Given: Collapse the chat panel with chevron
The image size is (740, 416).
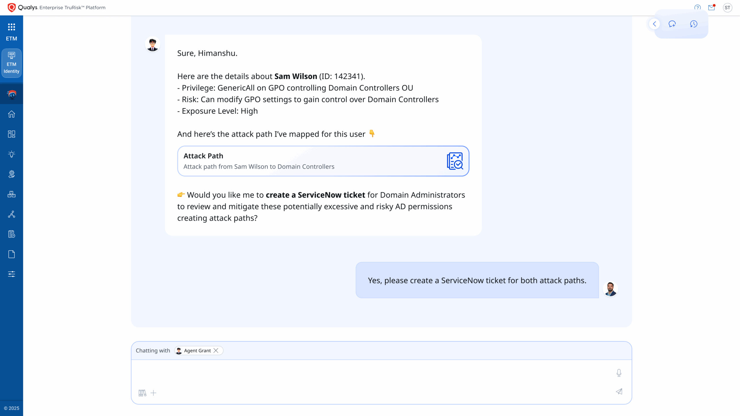Looking at the screenshot, I should click(654, 24).
